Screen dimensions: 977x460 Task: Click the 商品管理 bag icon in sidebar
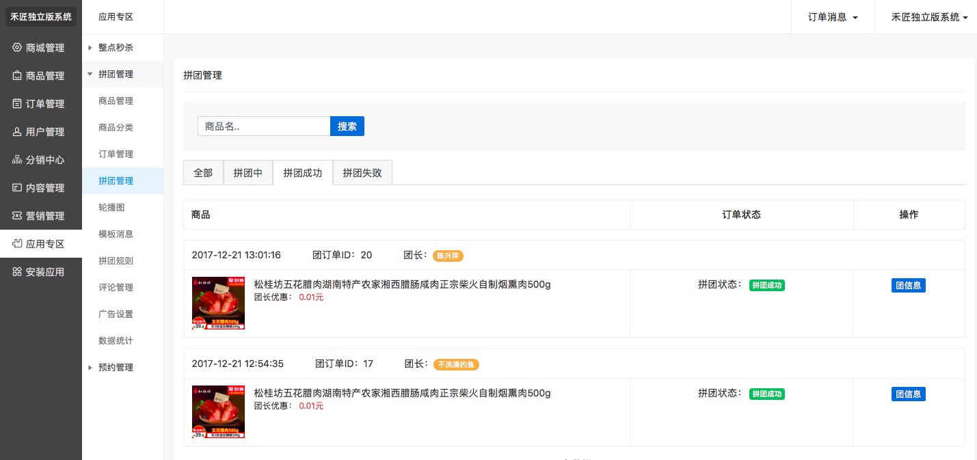17,76
